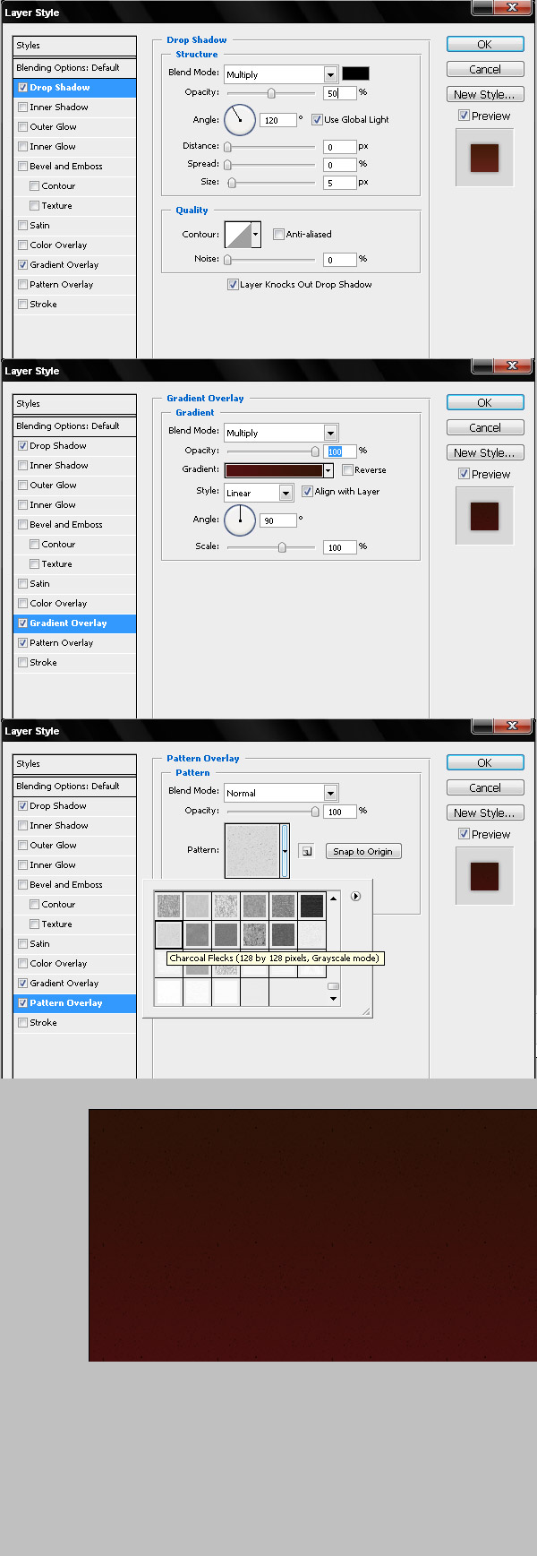
Task: Select the highlighted Pattern Overlay style entry
Action: (x=75, y=1002)
